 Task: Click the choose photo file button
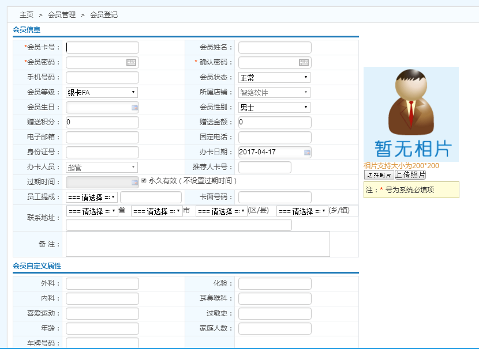tap(379, 174)
